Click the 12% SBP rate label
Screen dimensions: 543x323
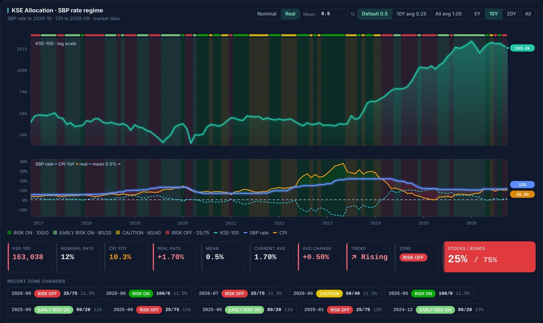tap(522, 185)
